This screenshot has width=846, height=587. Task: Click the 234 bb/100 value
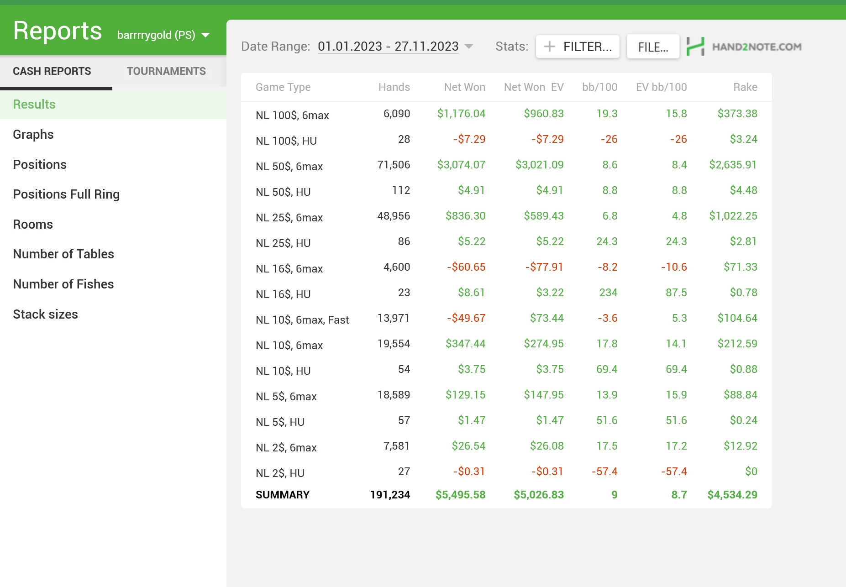608,293
